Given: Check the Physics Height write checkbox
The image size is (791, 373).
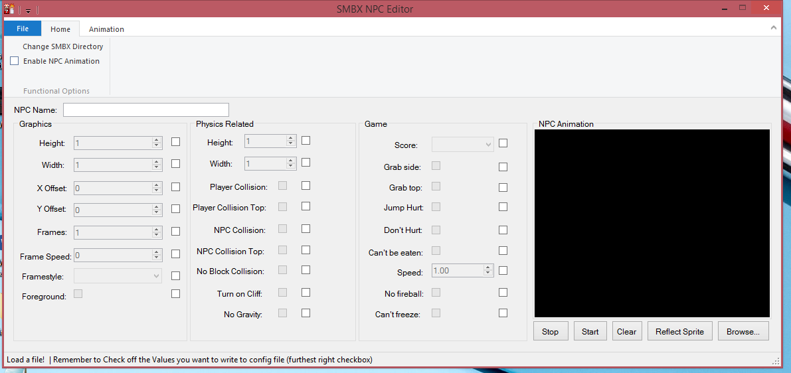Looking at the screenshot, I should pyautogui.click(x=306, y=140).
